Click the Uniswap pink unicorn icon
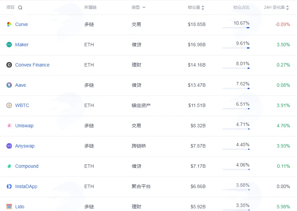Image resolution: width=297 pixels, height=211 pixels. tap(9, 126)
